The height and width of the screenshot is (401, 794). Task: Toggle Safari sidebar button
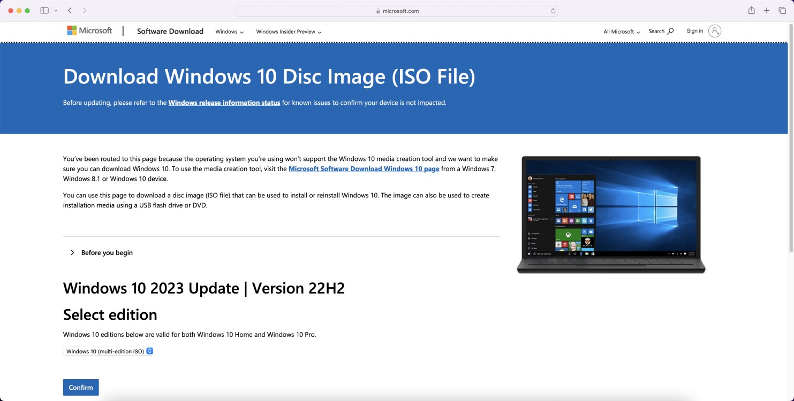point(44,11)
